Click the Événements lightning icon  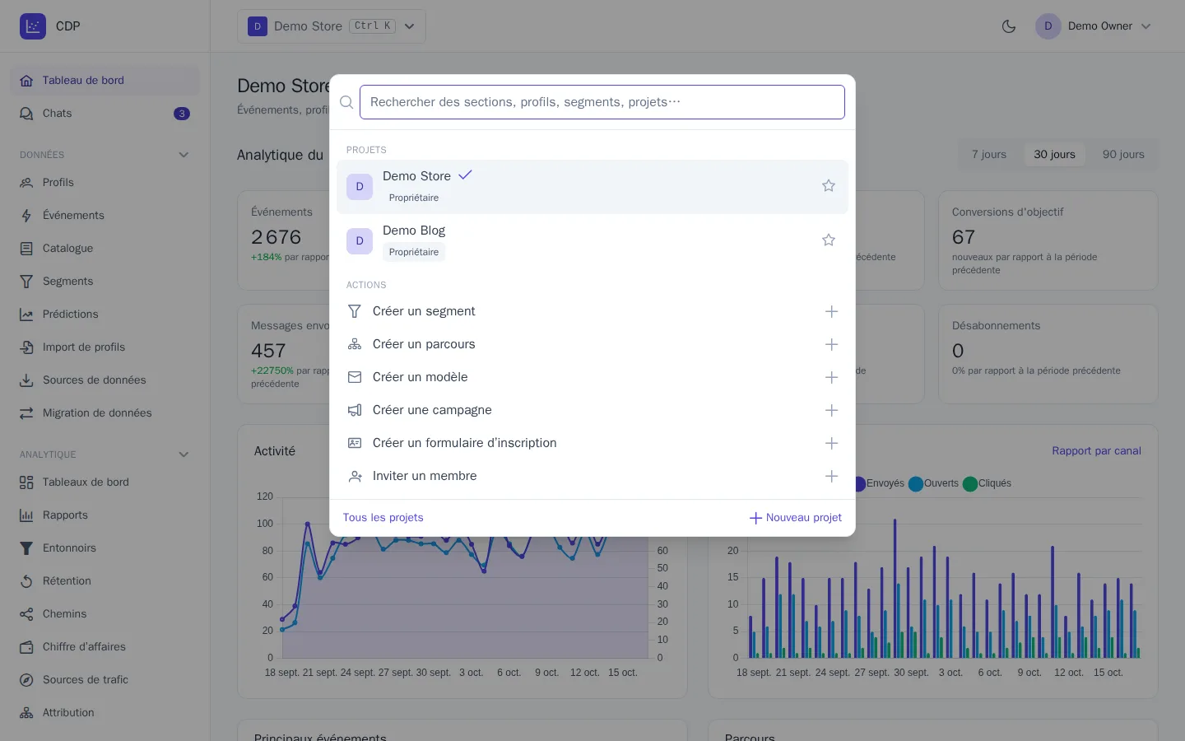26,216
